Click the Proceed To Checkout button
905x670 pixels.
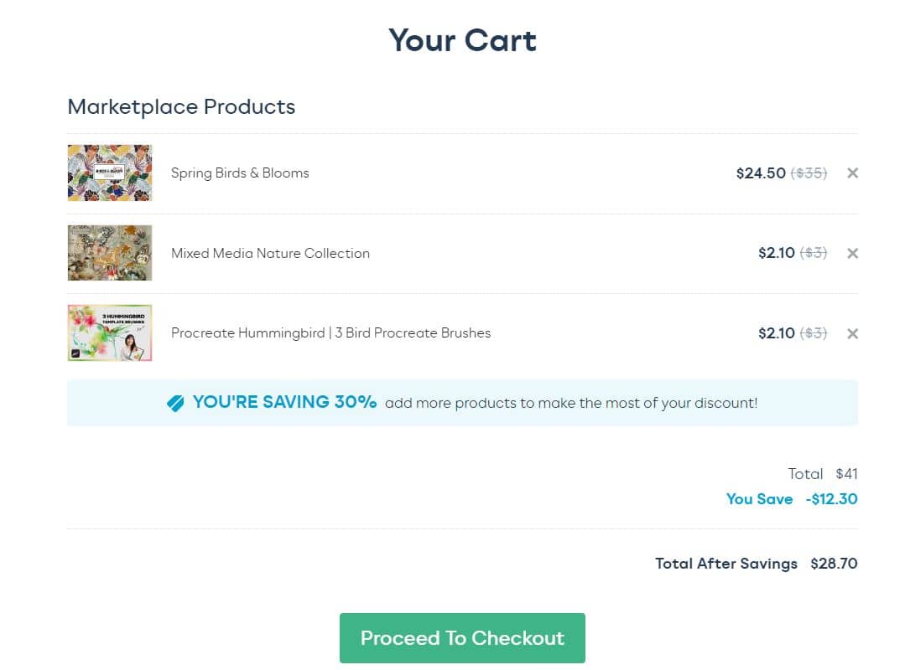462,637
